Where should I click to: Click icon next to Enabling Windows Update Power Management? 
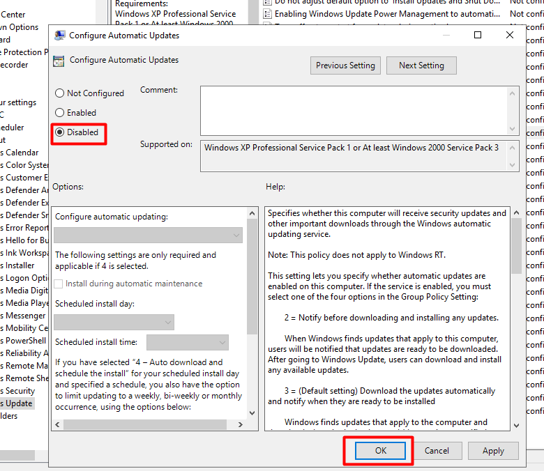coord(268,13)
